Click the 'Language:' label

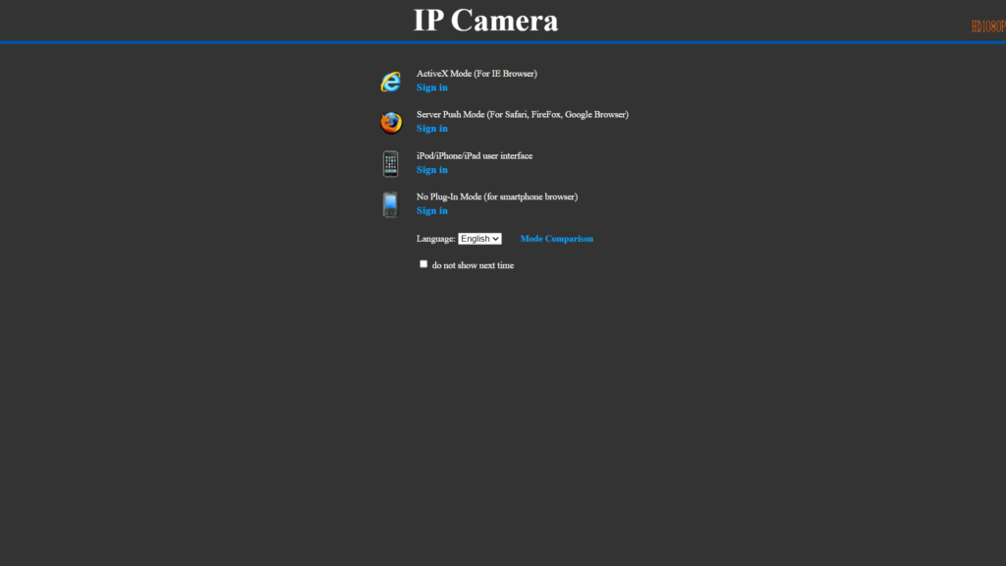pos(435,239)
